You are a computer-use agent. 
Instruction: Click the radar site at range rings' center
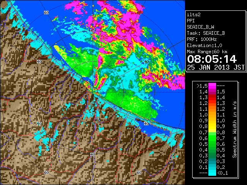coord(93,92)
